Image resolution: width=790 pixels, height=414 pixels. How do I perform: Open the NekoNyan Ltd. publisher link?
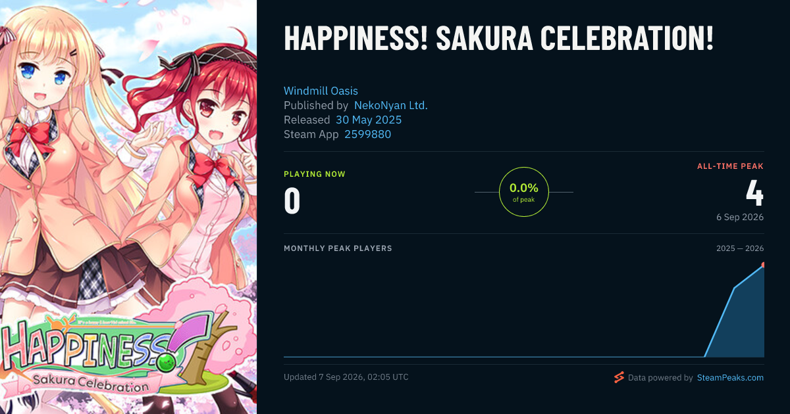click(x=391, y=105)
